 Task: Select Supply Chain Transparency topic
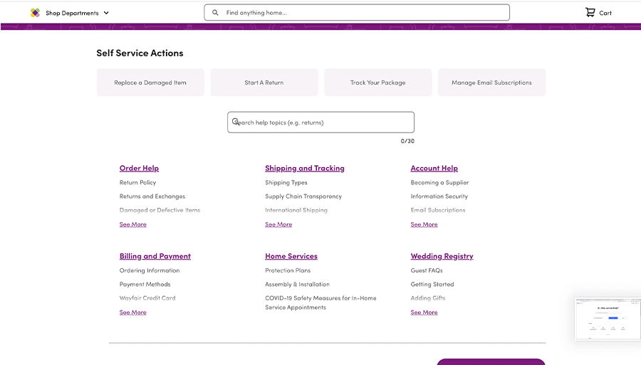click(303, 196)
